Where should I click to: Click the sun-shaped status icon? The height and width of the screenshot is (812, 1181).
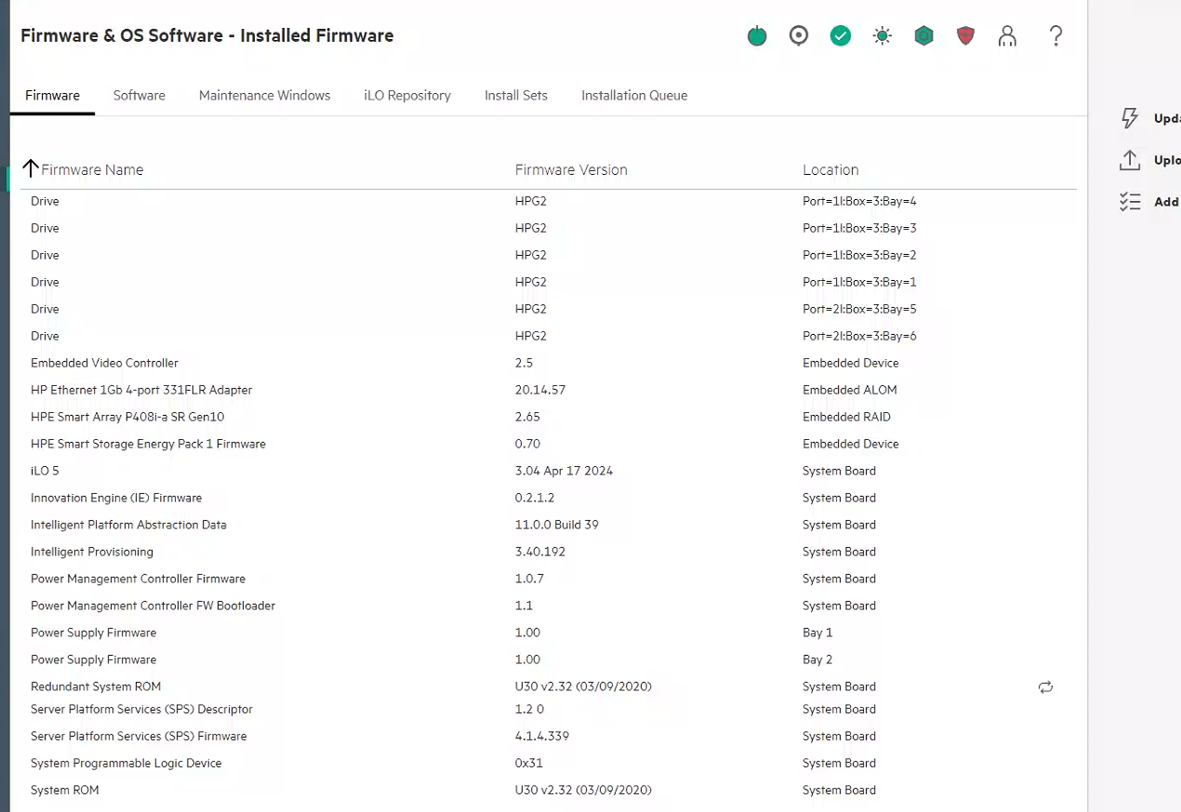882,36
